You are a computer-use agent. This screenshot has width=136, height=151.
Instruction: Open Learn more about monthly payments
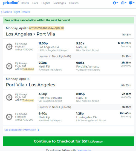click(x=84, y=150)
